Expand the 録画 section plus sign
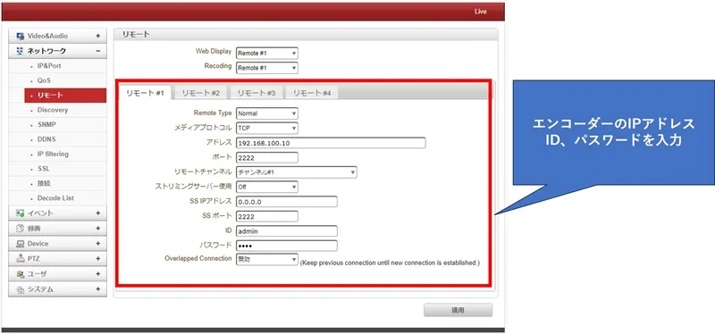This screenshot has width=715, height=334. (x=98, y=229)
